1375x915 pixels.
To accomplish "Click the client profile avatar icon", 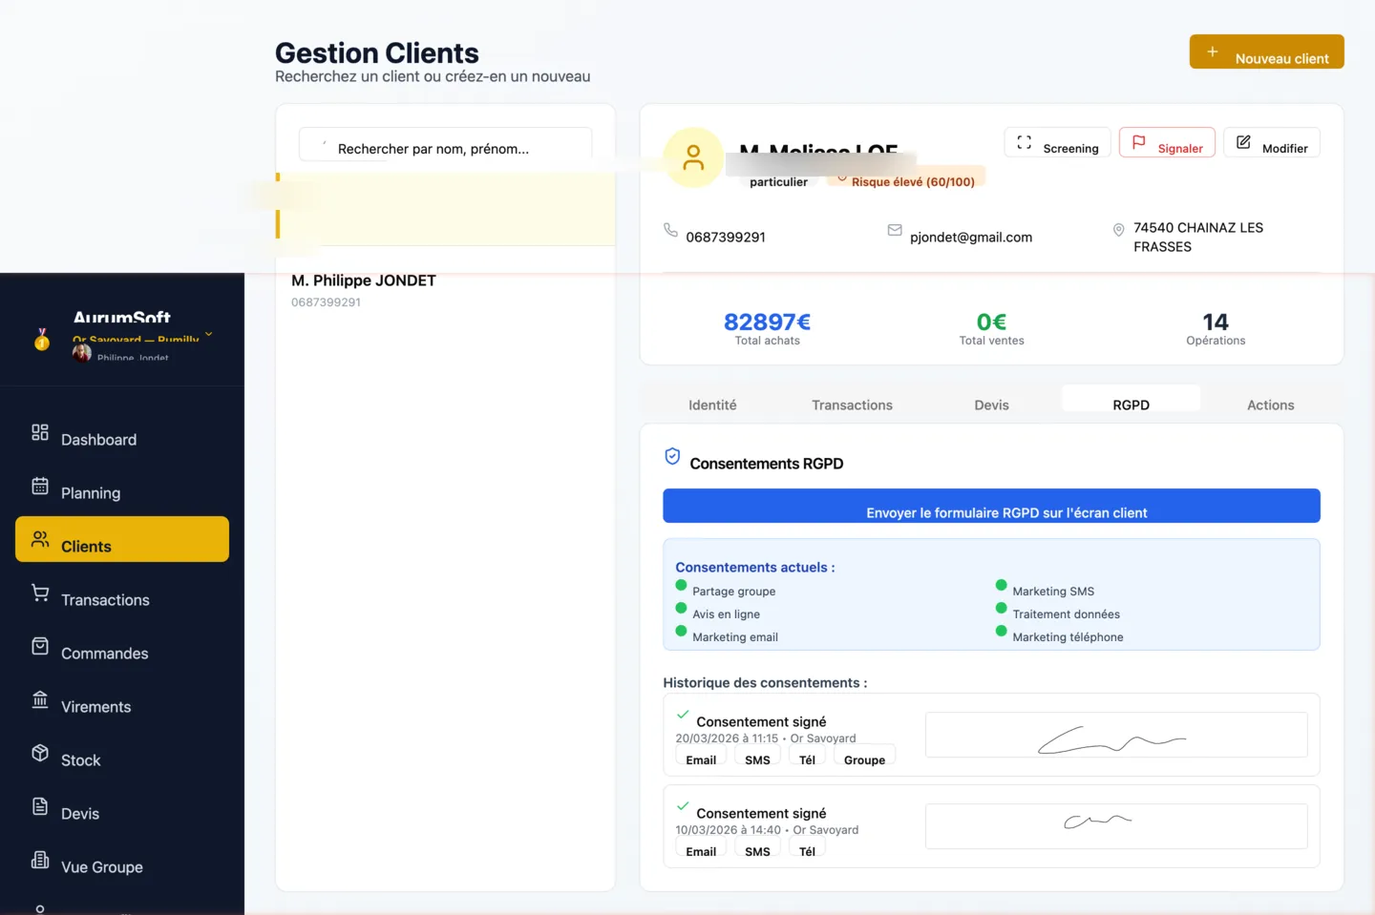I will pyautogui.click(x=693, y=157).
